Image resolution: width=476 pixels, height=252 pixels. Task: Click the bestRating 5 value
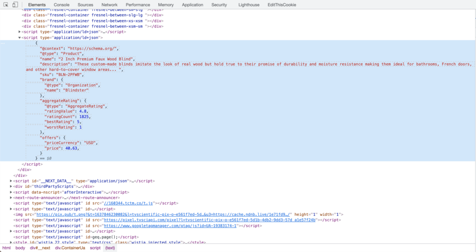click(x=78, y=122)
